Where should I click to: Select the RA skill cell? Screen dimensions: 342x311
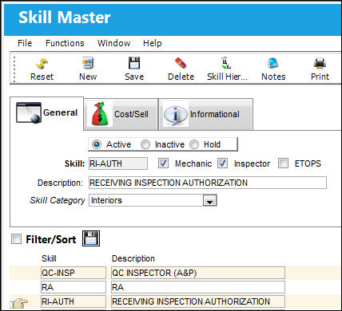point(74,287)
